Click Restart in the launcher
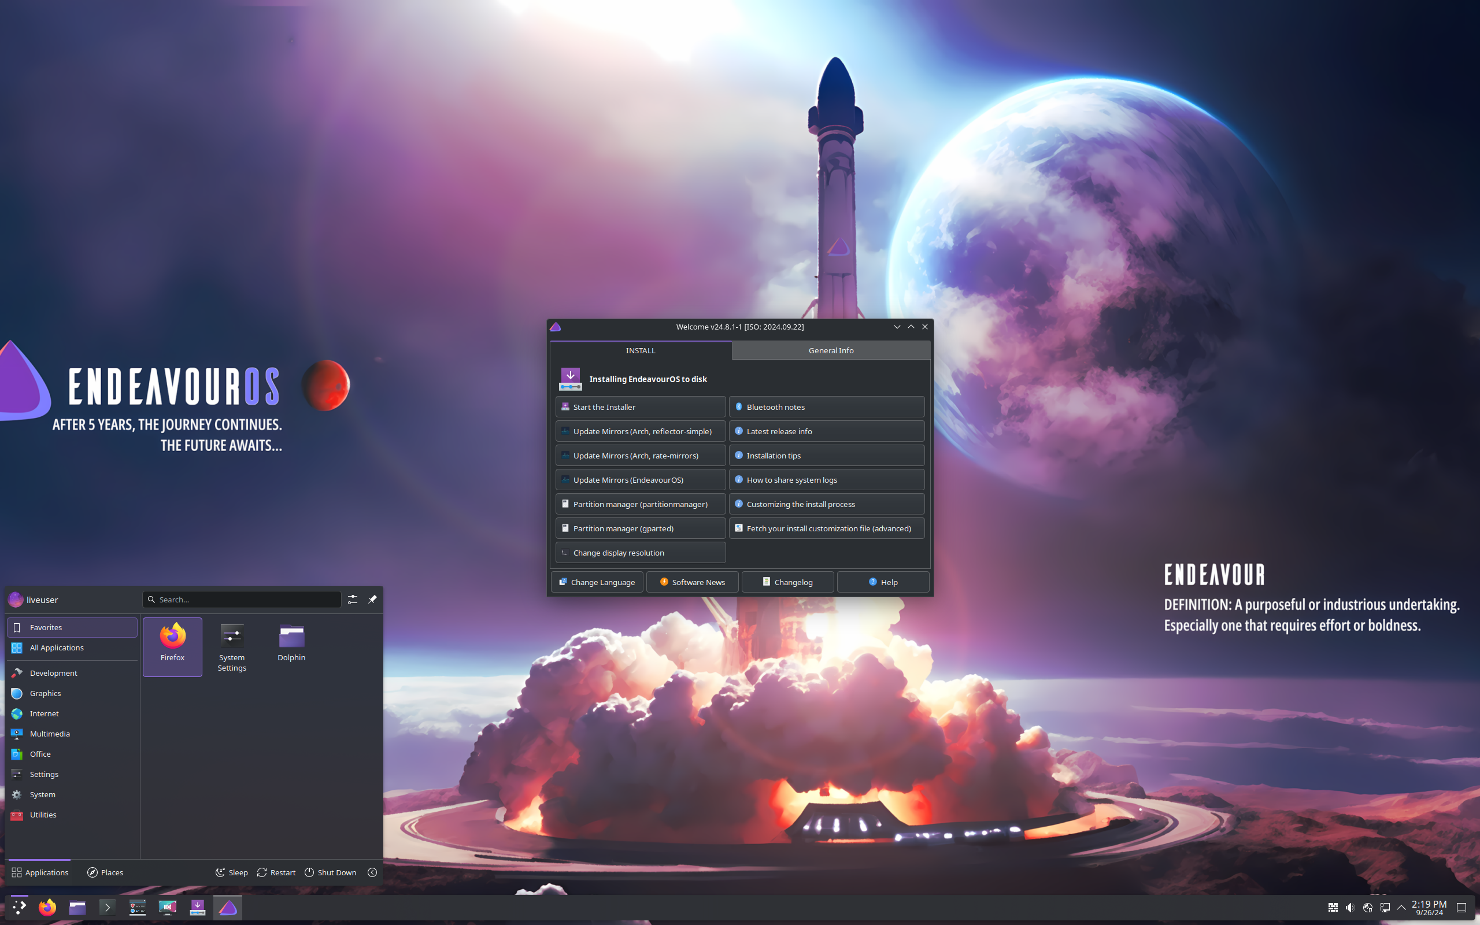Viewport: 1480px width, 925px height. 276,872
